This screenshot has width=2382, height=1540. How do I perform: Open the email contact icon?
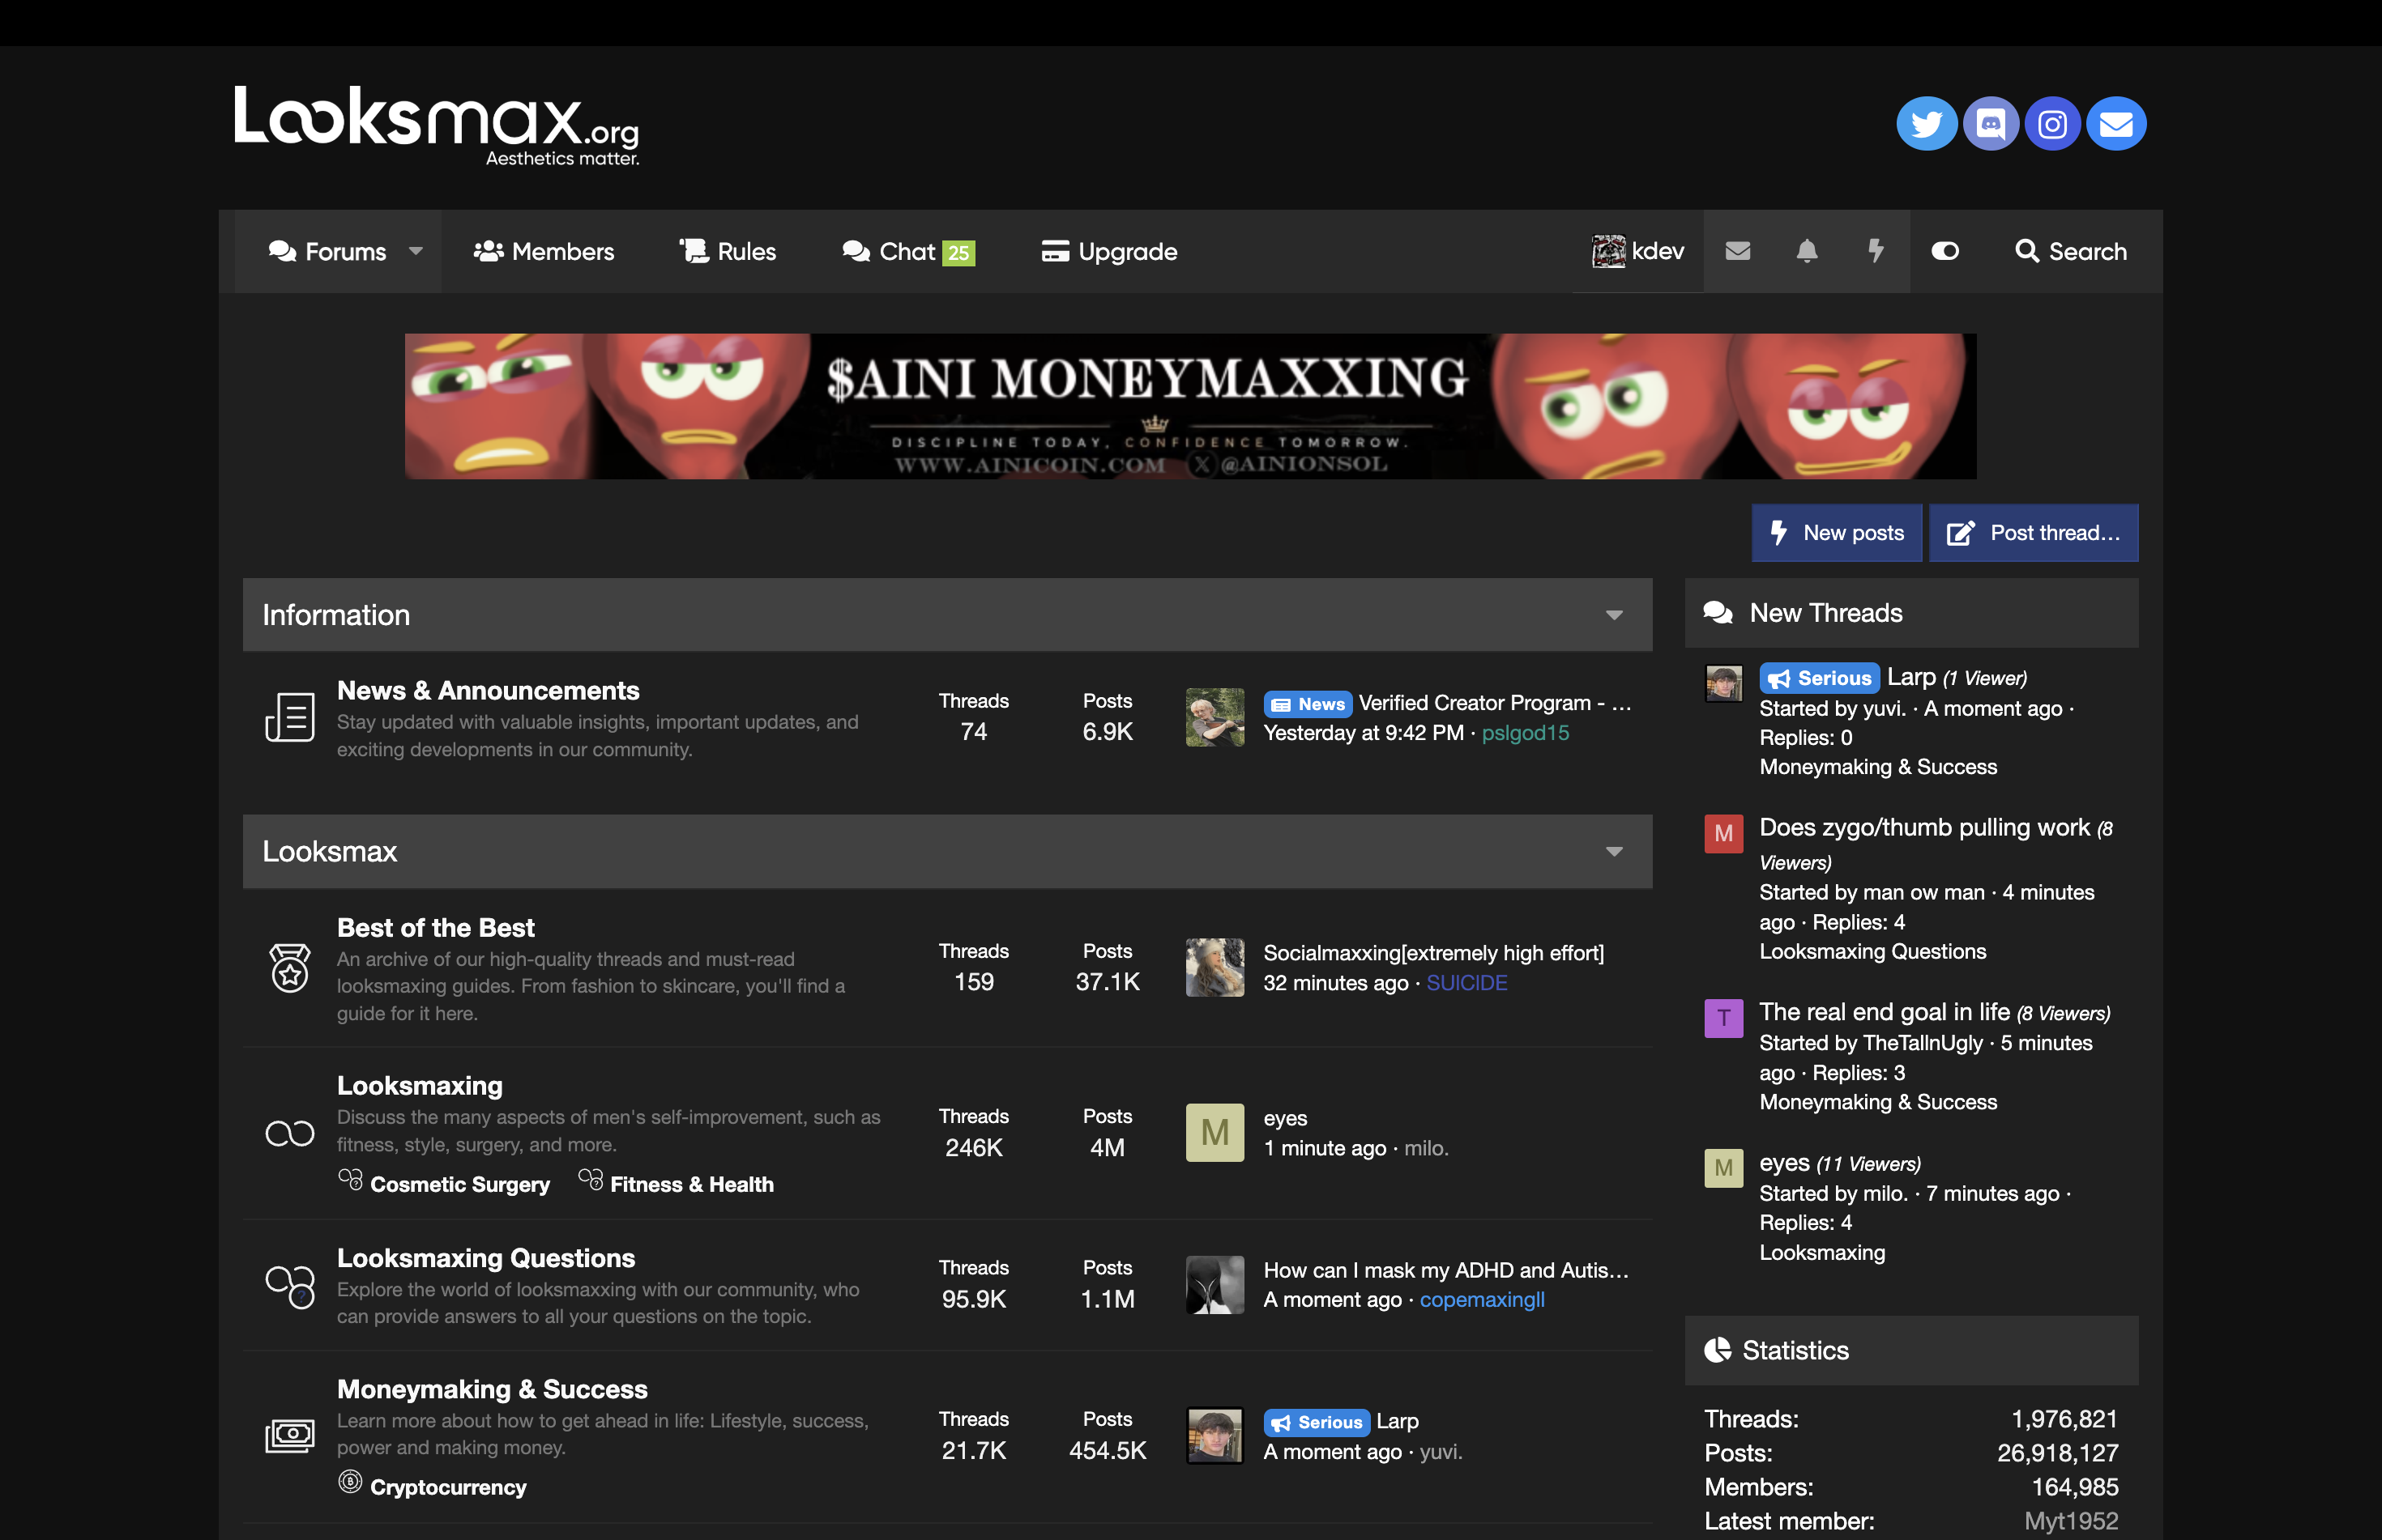click(2115, 123)
